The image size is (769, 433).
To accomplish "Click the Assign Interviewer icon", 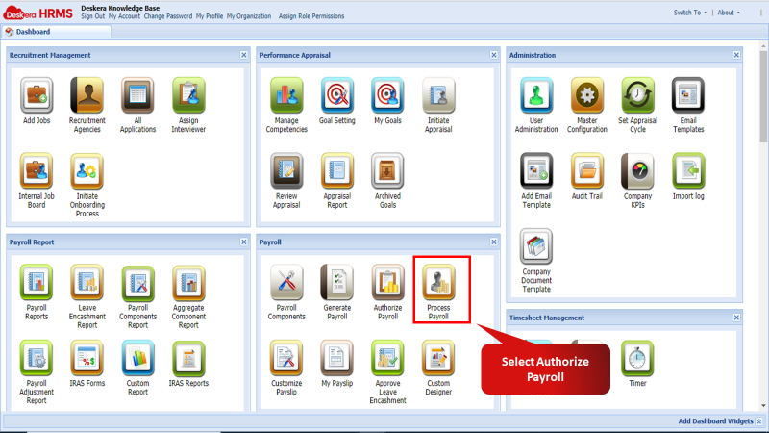I will coord(188,95).
